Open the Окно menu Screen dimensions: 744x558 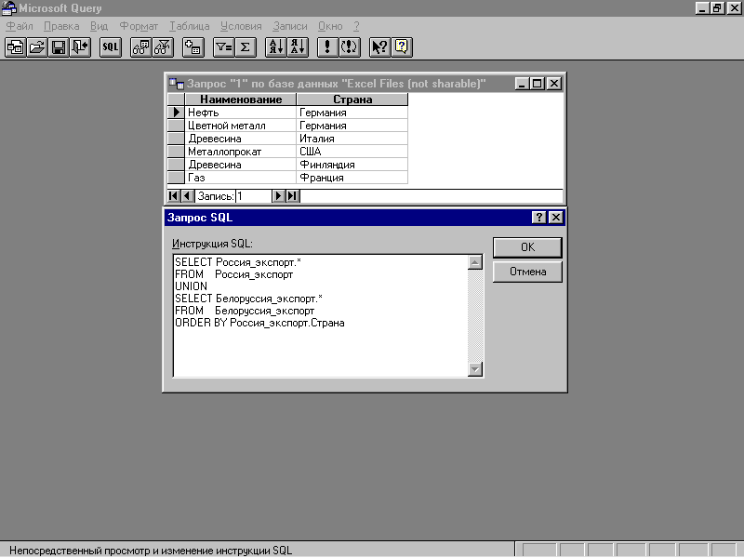[x=330, y=26]
